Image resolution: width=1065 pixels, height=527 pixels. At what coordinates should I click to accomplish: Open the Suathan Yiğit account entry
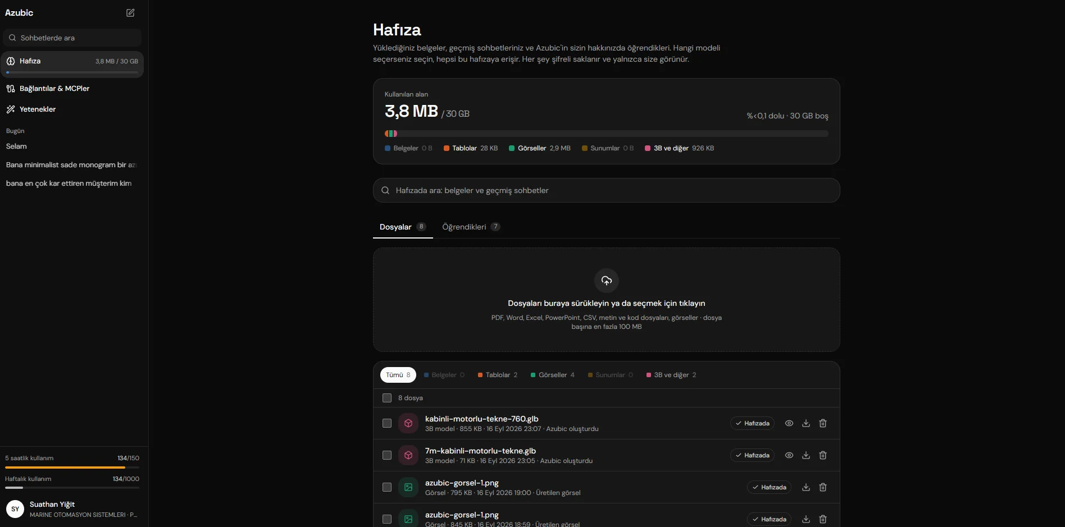pyautogui.click(x=72, y=509)
